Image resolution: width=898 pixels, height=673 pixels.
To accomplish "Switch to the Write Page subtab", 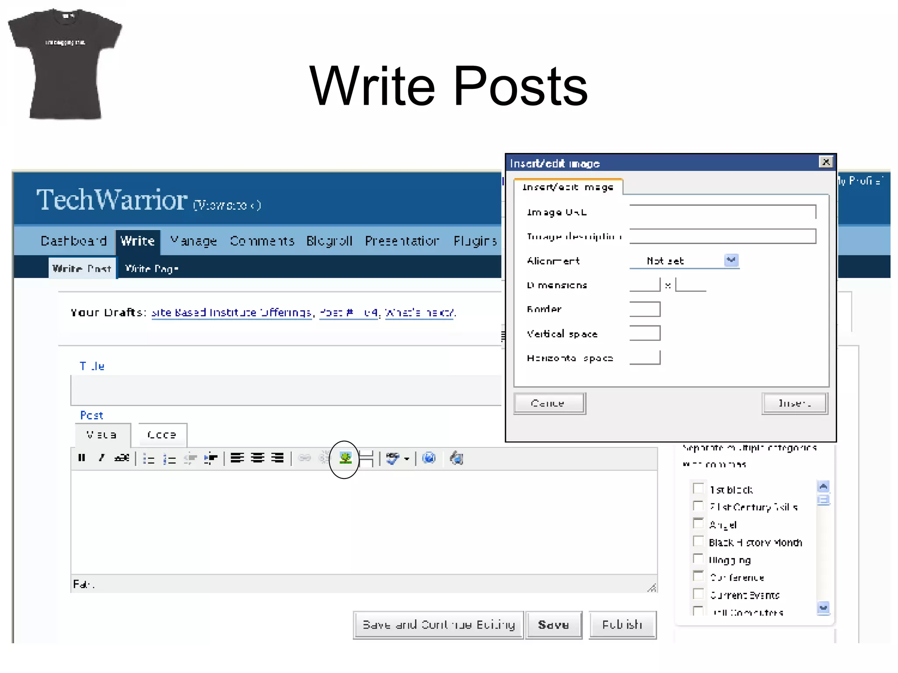I will click(152, 269).
